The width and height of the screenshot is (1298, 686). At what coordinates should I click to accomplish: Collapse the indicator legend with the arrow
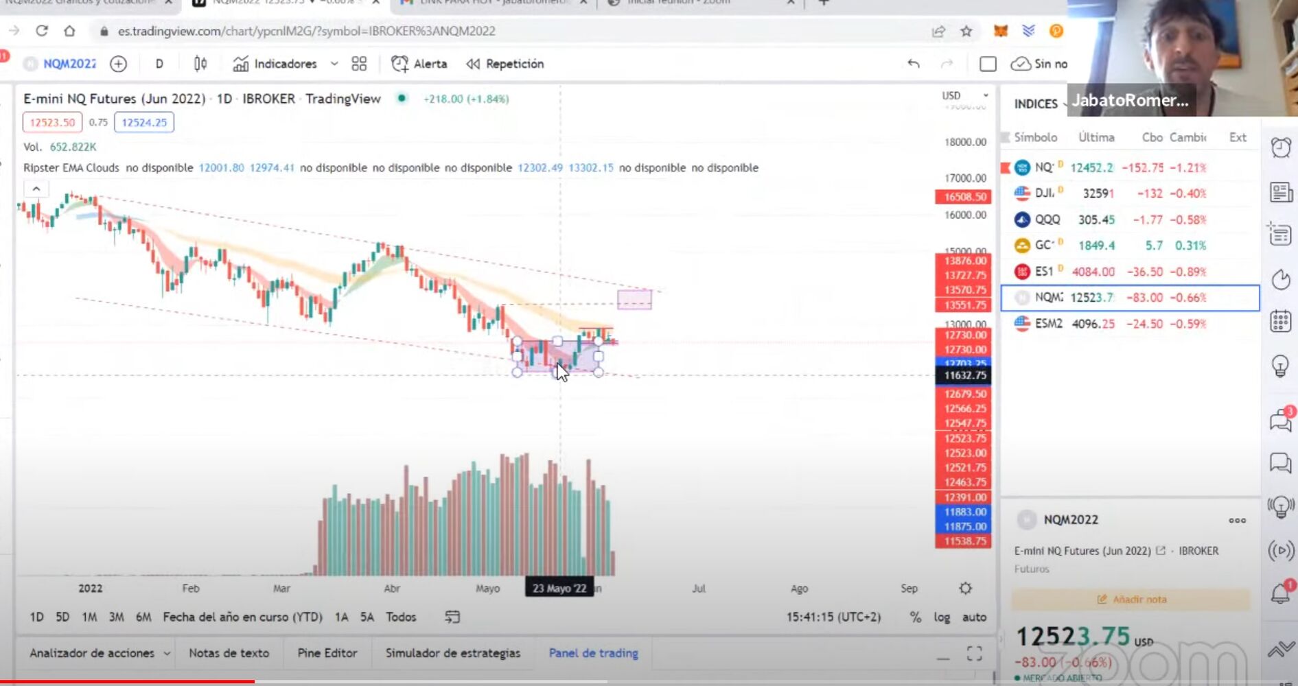coord(36,189)
